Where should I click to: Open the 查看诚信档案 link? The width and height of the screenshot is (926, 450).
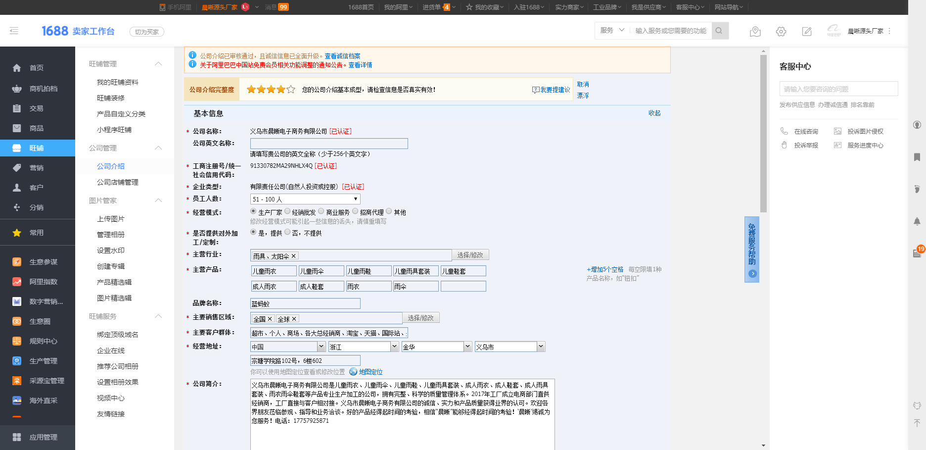pyautogui.click(x=342, y=56)
